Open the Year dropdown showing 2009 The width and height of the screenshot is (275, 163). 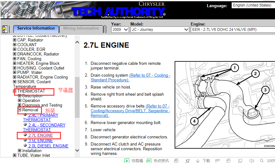120,30
